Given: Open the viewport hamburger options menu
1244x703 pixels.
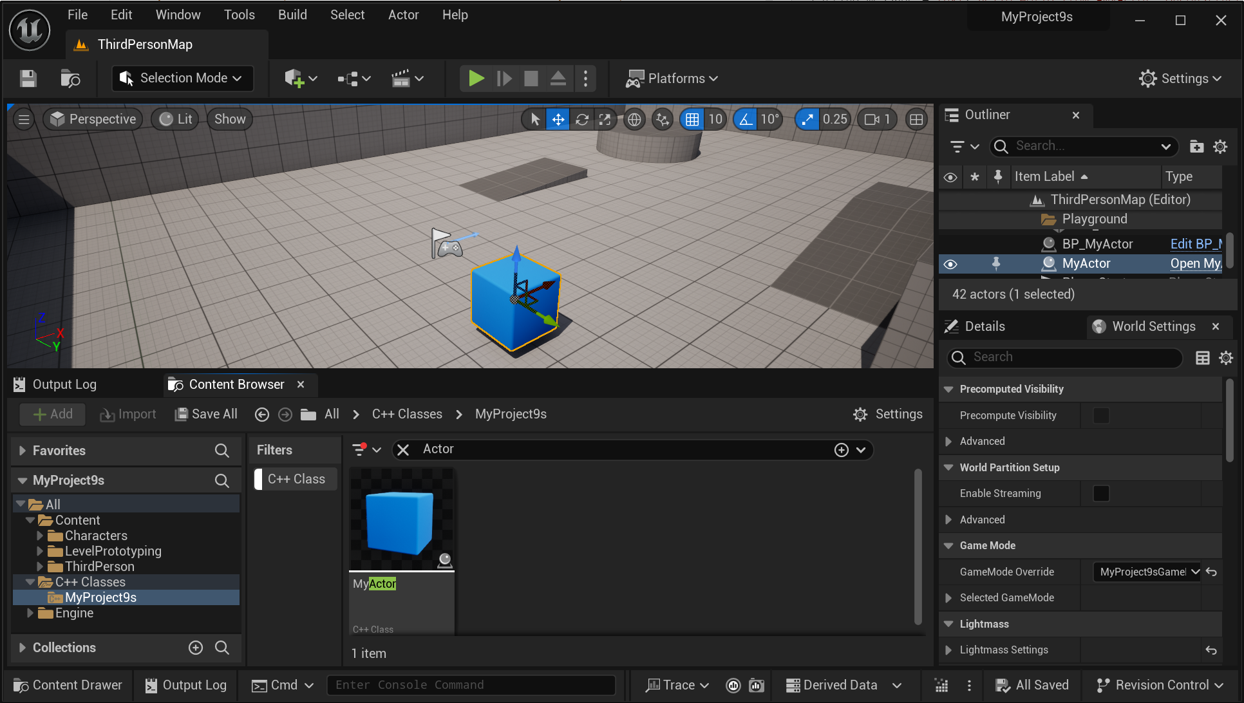Looking at the screenshot, I should pos(24,119).
